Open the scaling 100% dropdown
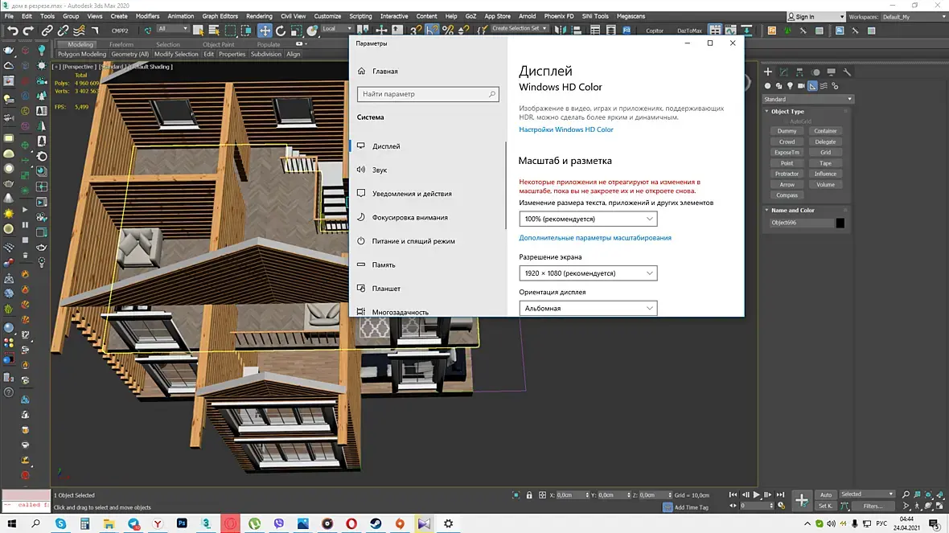This screenshot has height=533, width=949. pyautogui.click(x=588, y=219)
